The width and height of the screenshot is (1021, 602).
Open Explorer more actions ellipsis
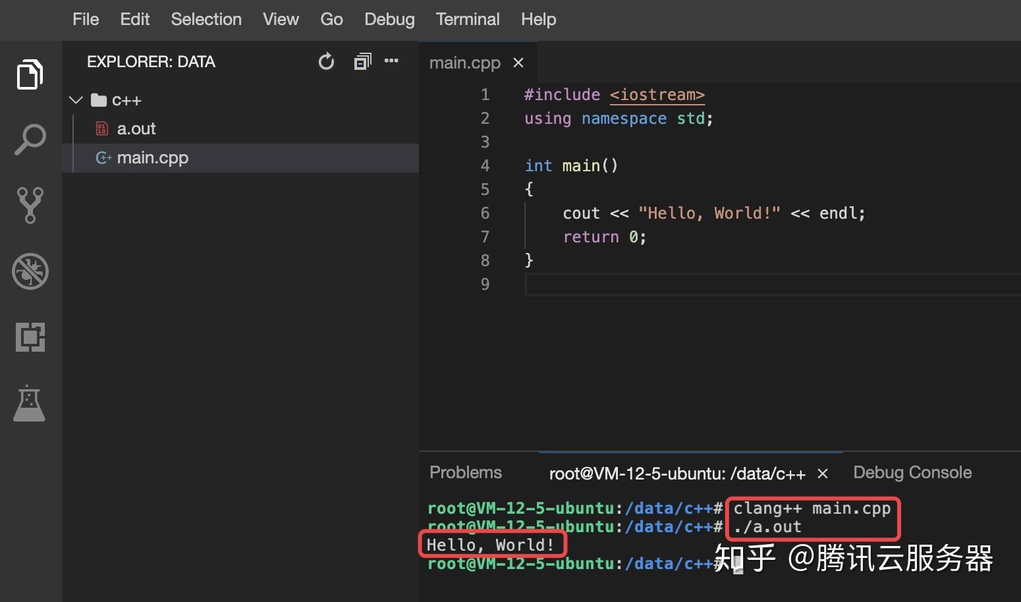pos(391,61)
